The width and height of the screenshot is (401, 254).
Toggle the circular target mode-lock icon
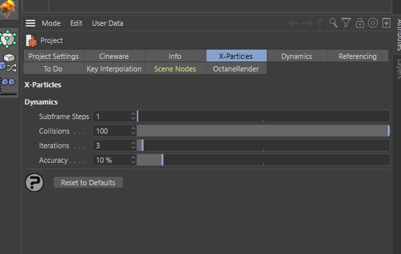373,23
